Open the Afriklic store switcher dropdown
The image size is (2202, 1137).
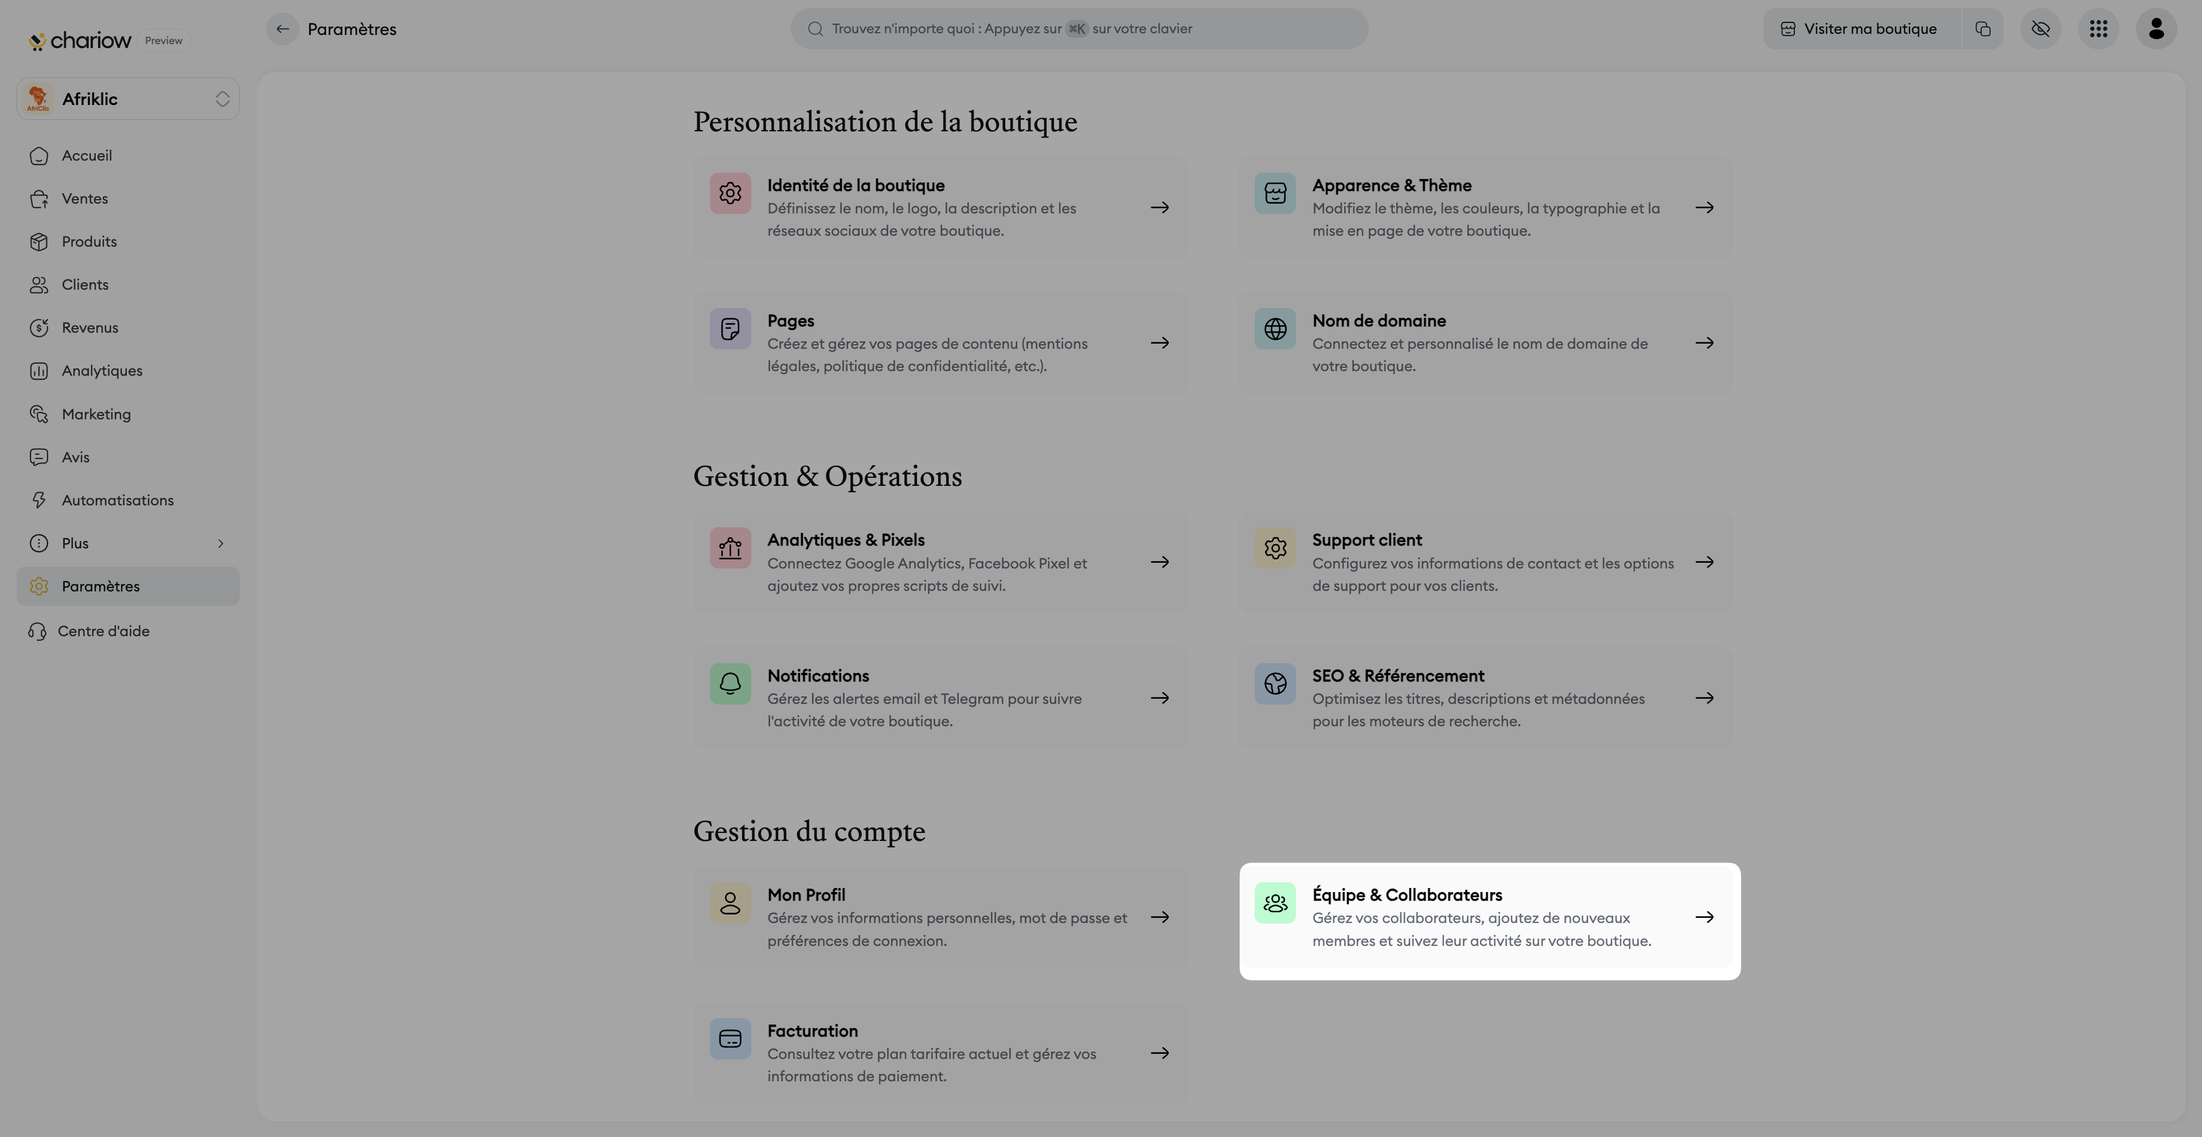pos(128,99)
